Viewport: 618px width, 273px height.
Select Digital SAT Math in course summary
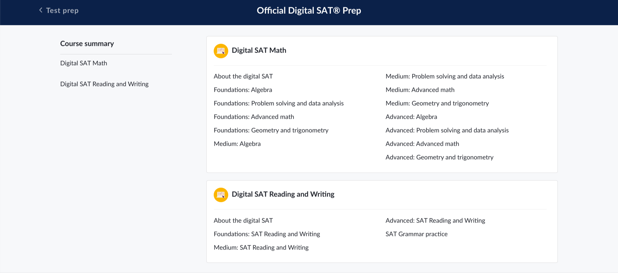(x=83, y=63)
